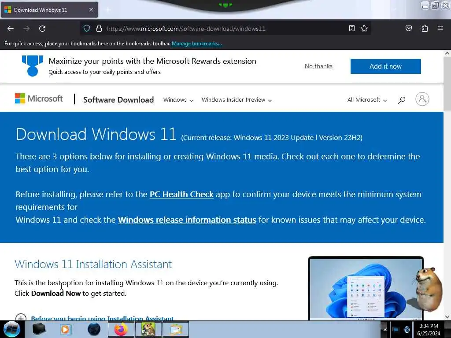Click the Firefox taskbar icon
The image size is (451, 338).
coord(121,329)
